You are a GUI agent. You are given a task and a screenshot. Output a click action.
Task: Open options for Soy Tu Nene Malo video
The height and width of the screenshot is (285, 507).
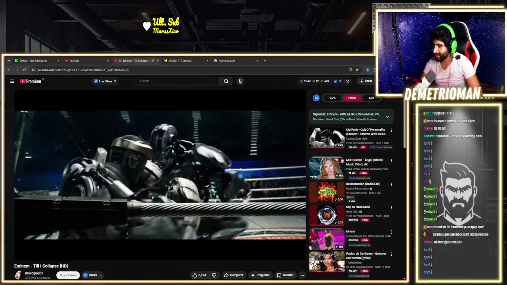(392, 207)
